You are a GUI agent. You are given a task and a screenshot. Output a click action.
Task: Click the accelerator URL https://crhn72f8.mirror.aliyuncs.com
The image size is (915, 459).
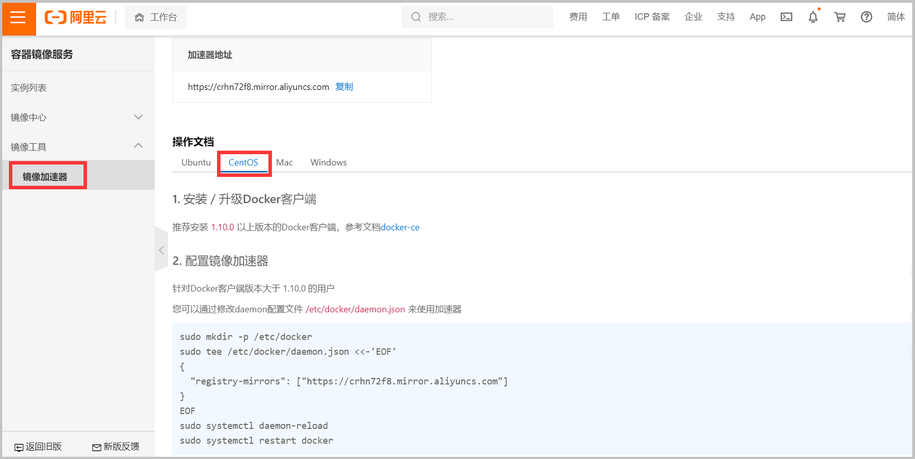coord(258,87)
